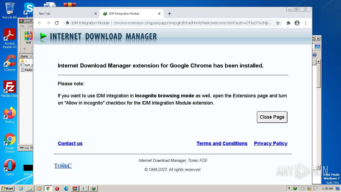Click the Add button in WinRAR window
Viewport: 341px width, 192px height.
pos(29,38)
